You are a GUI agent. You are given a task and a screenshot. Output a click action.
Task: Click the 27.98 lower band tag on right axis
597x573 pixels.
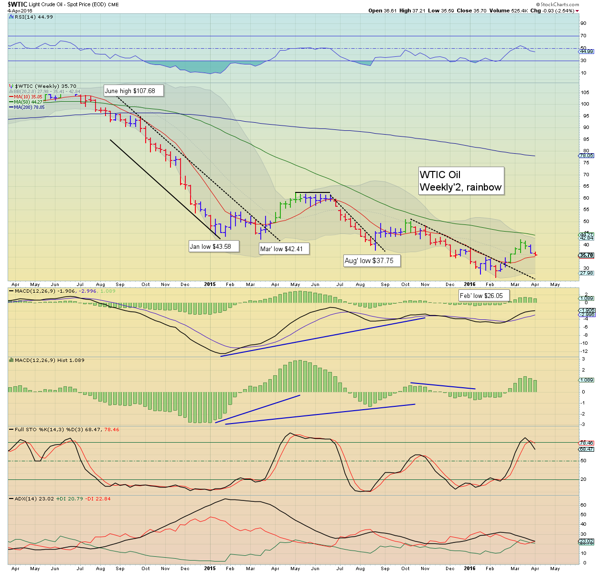(586, 273)
